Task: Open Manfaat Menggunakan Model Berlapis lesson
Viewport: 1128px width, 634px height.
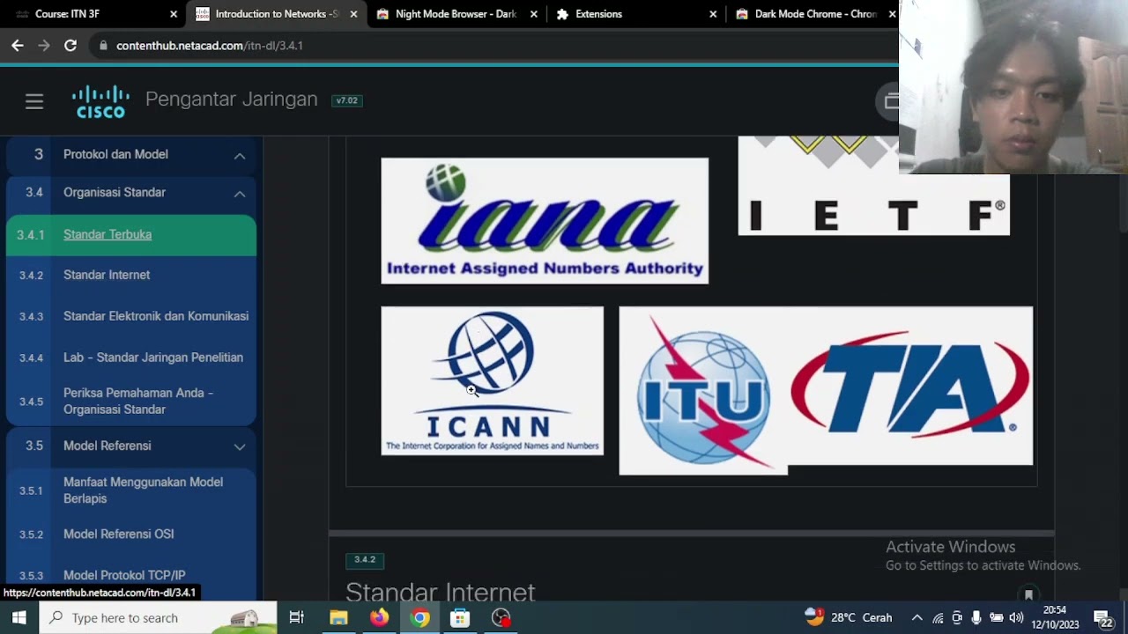Action: click(131, 490)
